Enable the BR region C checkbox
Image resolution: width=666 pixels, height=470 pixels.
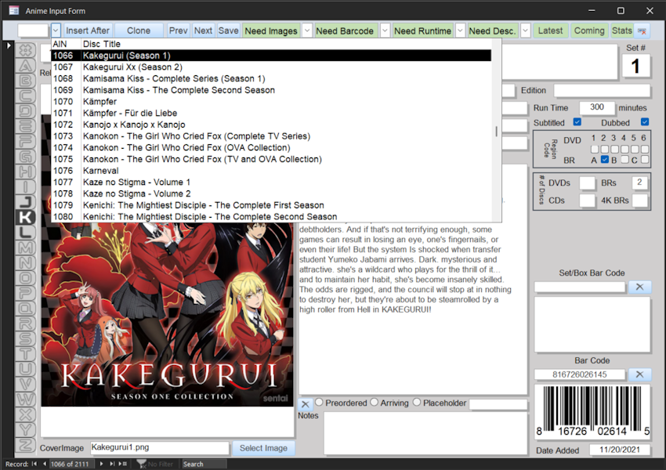coord(645,160)
